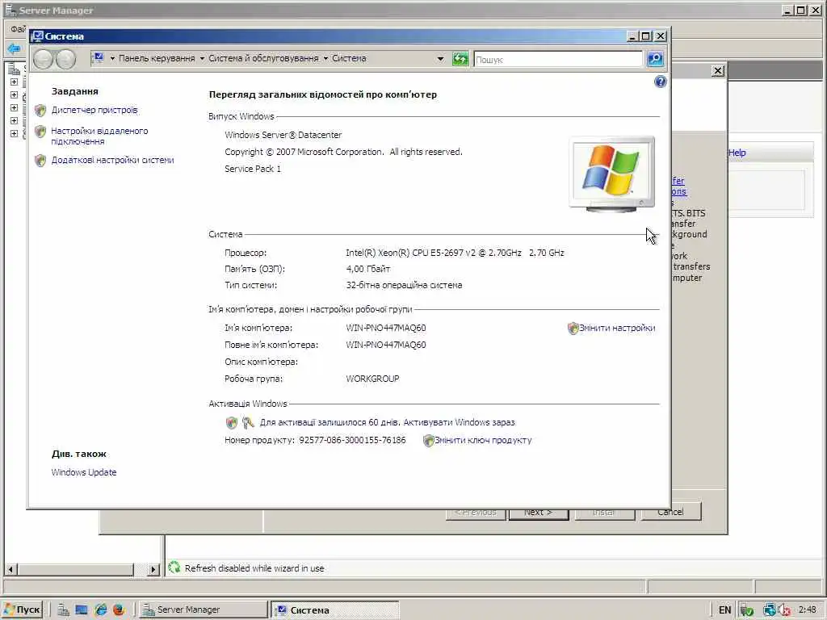Image resolution: width=827 pixels, height=620 pixels.
Task: Click left arrow of Server Manager horizontal scrollbar
Action: pyautogui.click(x=10, y=569)
